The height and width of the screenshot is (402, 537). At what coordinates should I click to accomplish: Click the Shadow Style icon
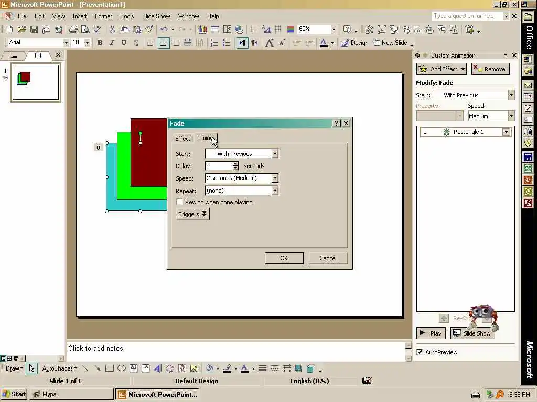pyautogui.click(x=298, y=368)
